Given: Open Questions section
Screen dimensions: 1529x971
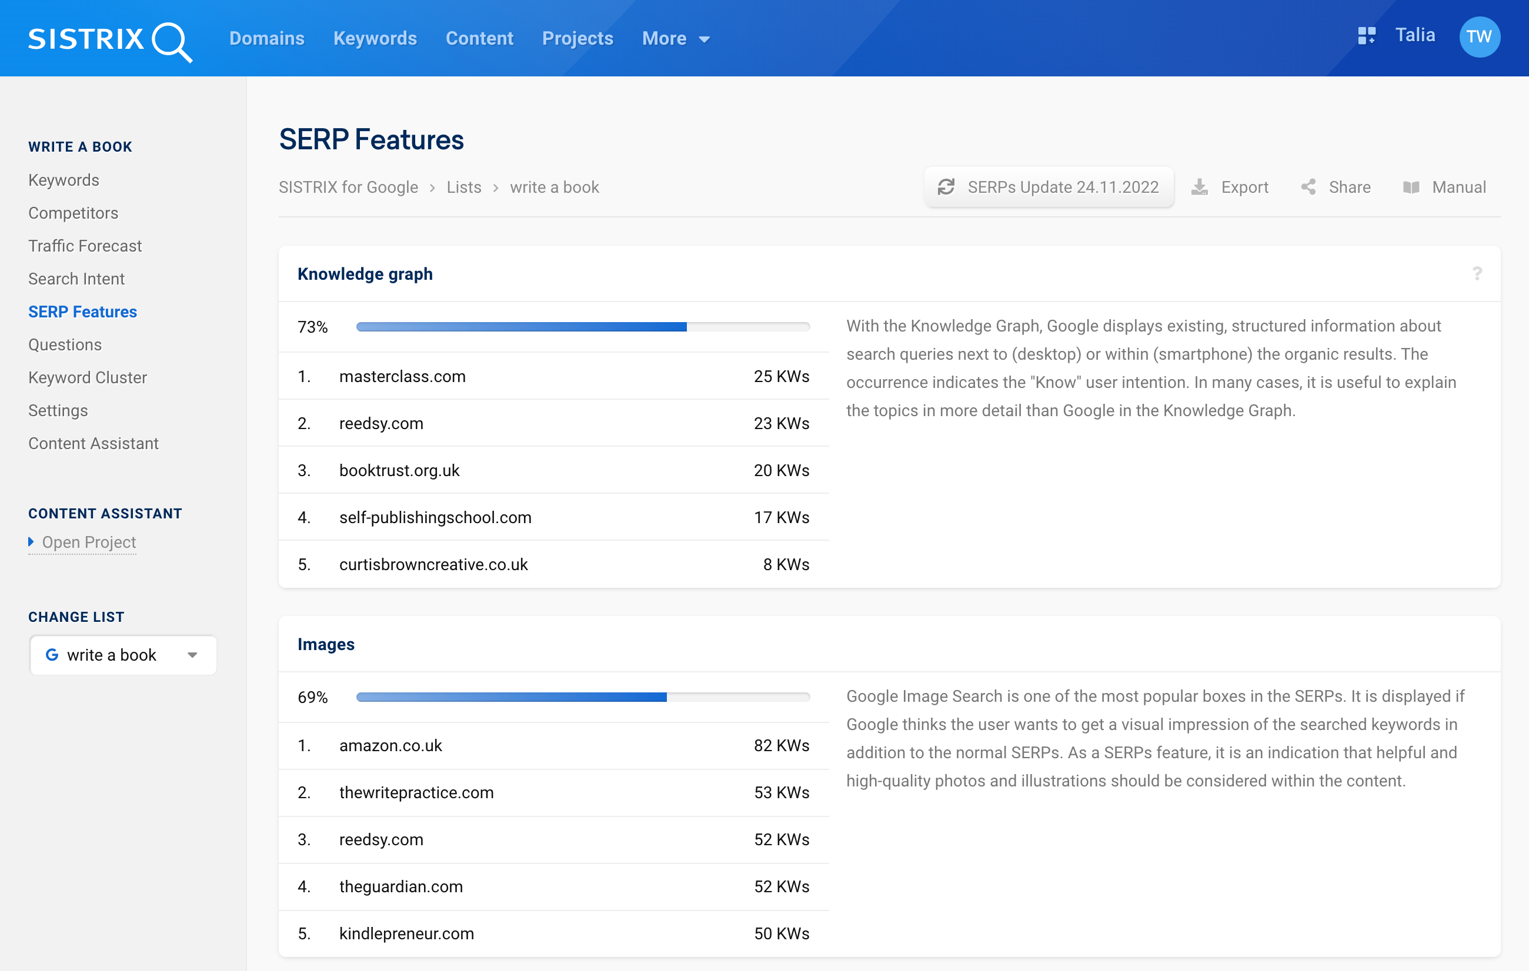Looking at the screenshot, I should point(65,345).
